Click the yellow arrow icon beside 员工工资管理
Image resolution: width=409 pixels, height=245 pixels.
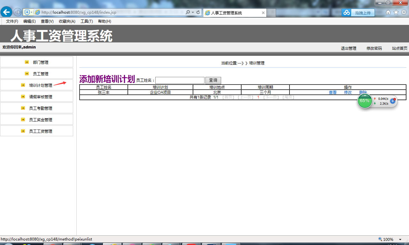23,131
